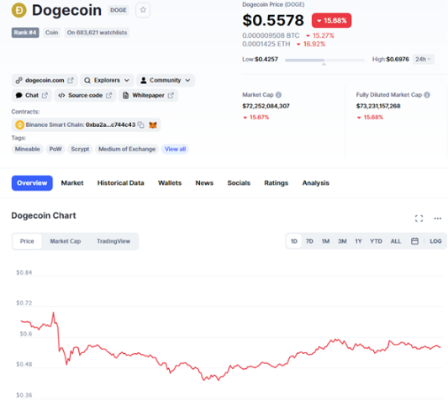This screenshot has width=448, height=401.
Task: Open the Chat link
Action: click(x=32, y=95)
